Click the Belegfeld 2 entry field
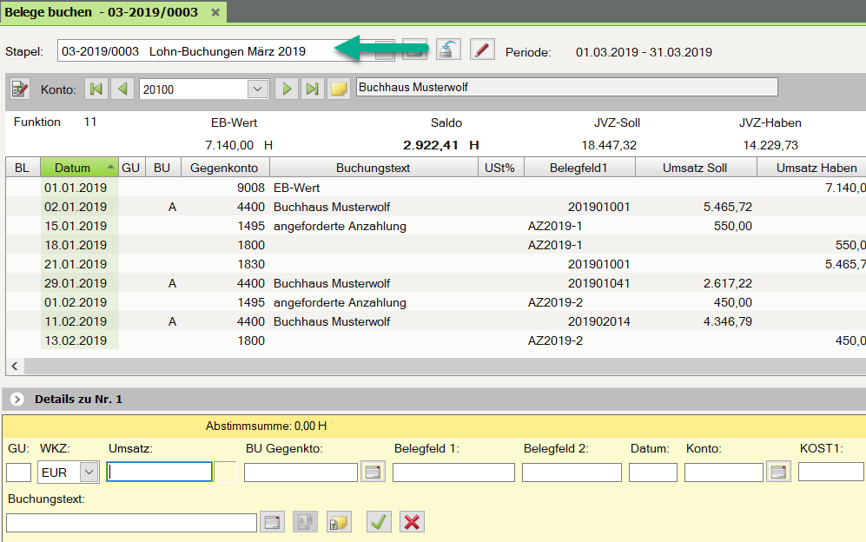 tap(572, 473)
